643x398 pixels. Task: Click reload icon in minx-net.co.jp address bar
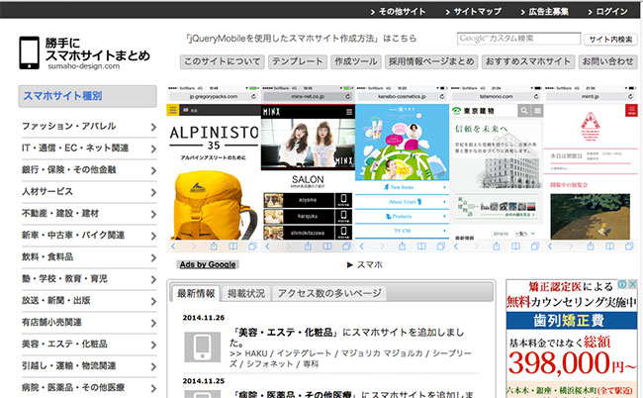coord(348,96)
